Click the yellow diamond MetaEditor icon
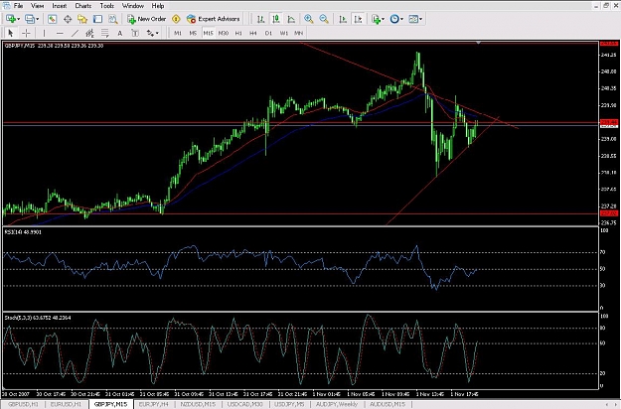621x409 pixels. click(176, 19)
